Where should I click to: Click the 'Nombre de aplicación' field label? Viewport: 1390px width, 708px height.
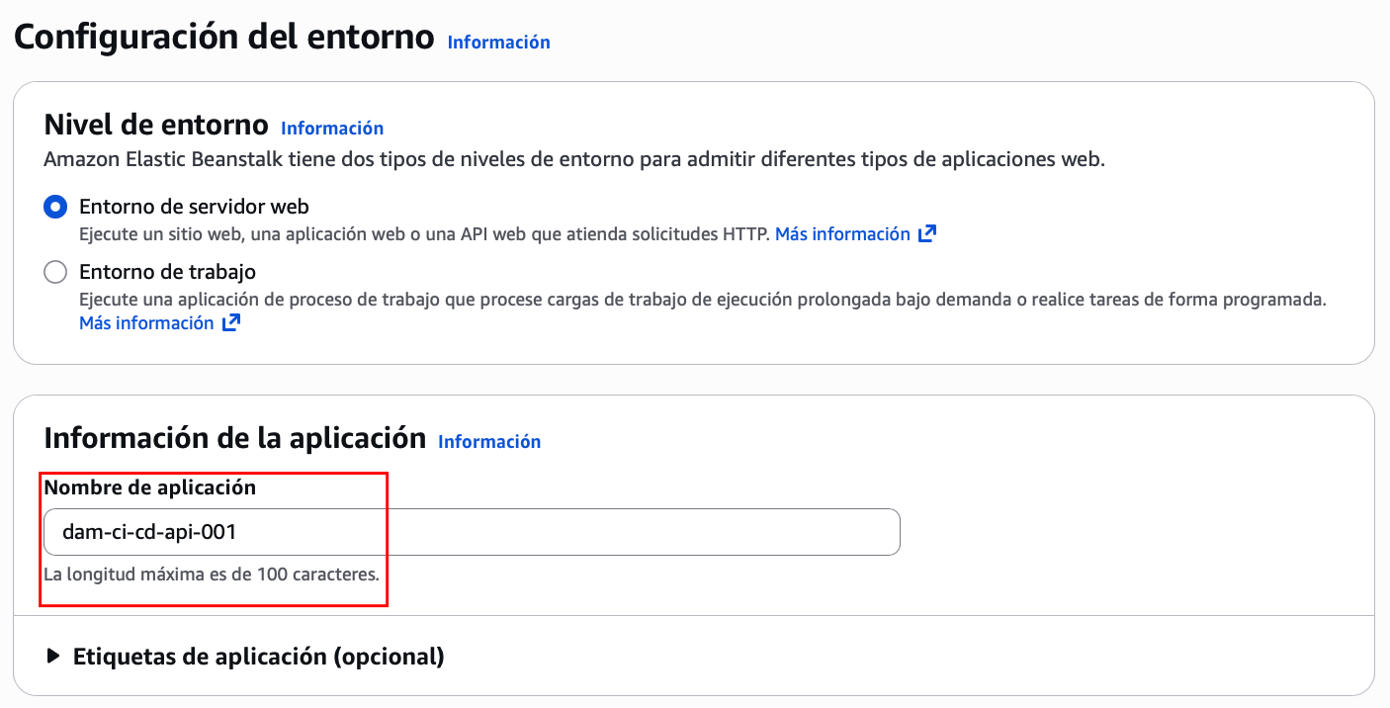(150, 487)
